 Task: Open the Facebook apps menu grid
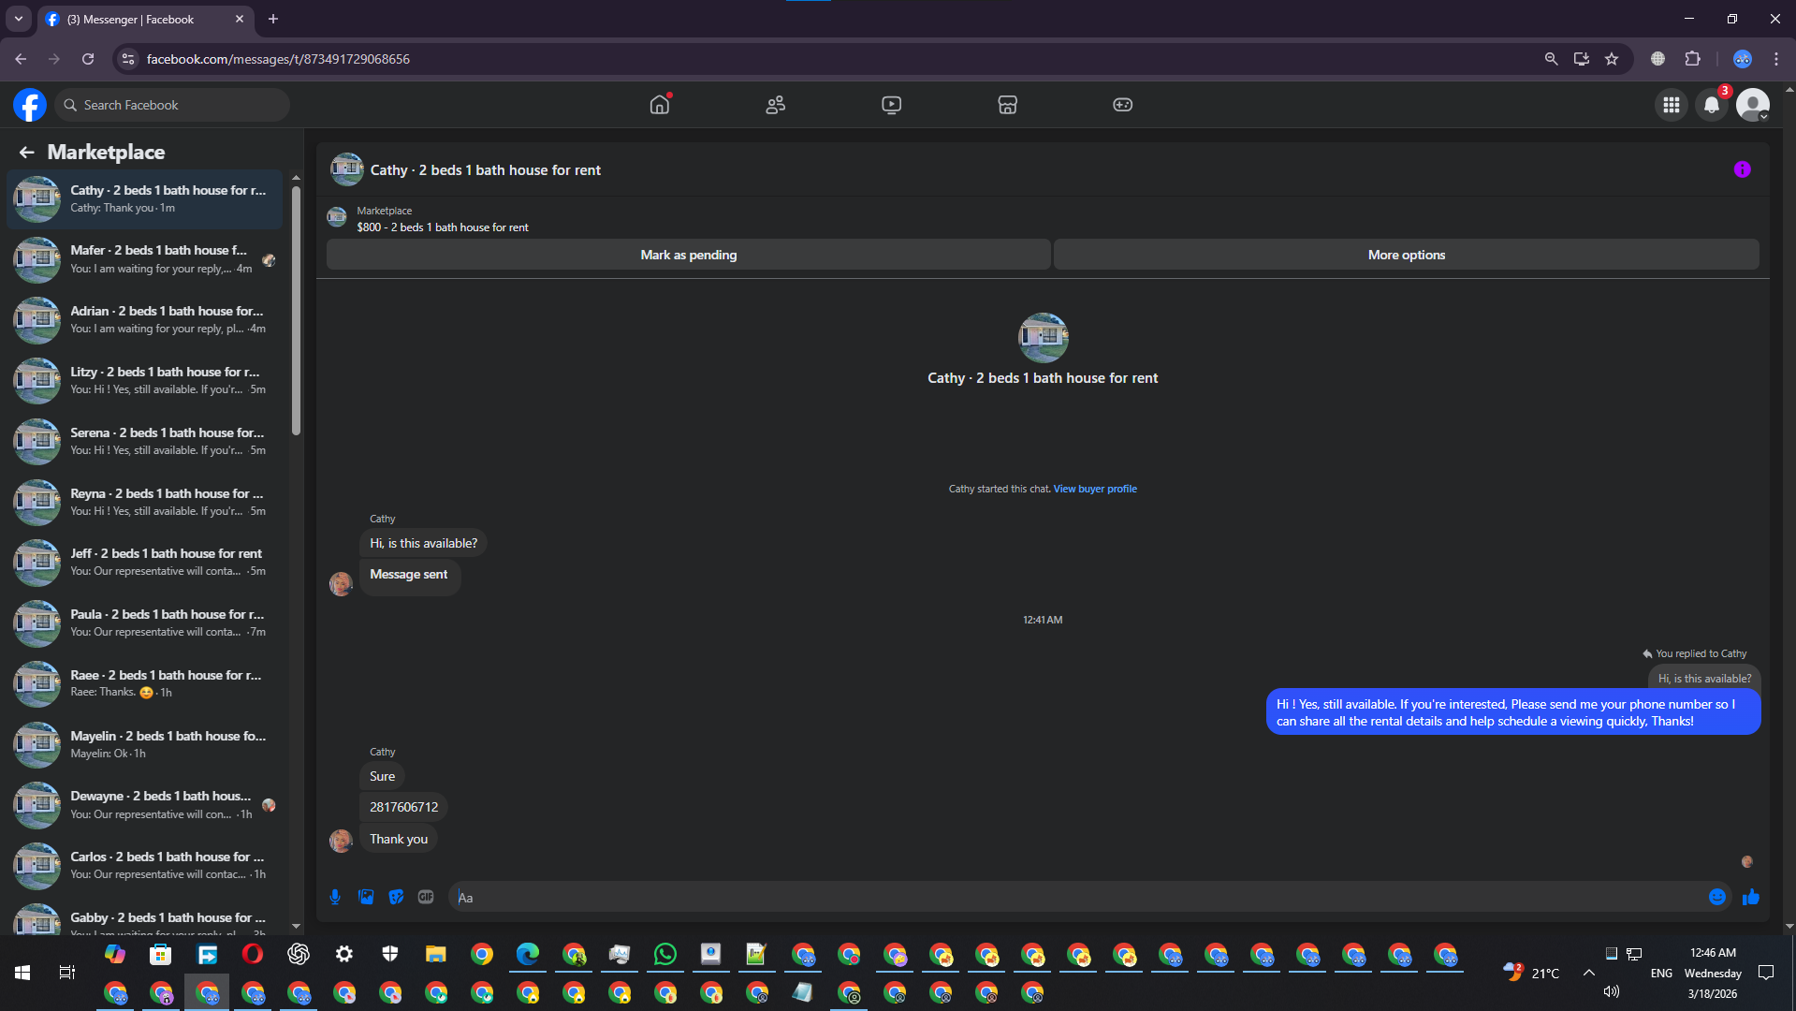pyautogui.click(x=1672, y=105)
